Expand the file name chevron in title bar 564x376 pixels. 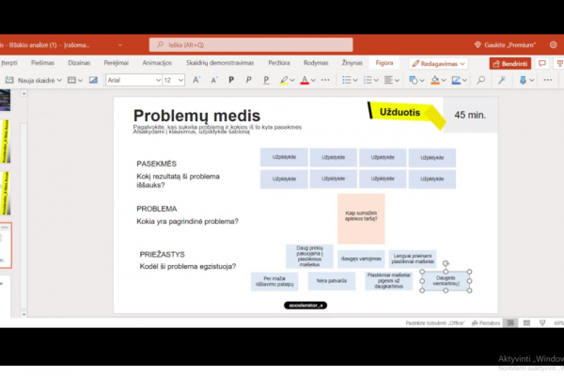[120, 45]
